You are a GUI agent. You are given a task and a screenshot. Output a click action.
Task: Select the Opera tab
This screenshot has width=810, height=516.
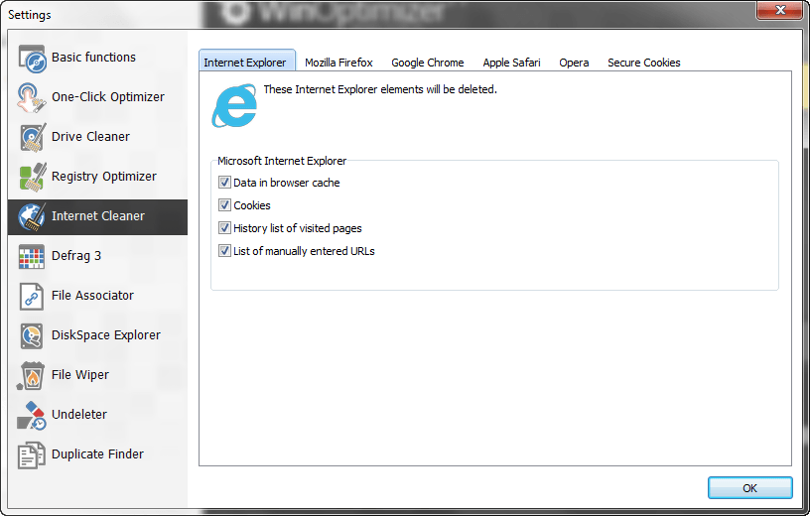tap(574, 63)
